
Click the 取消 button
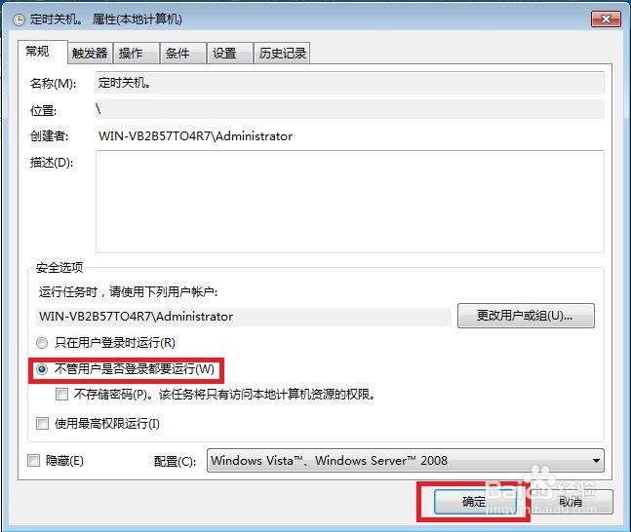572,502
